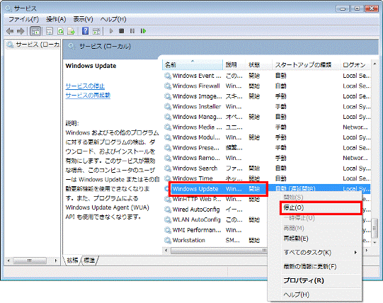Select the gear icon of Windows Search
This screenshot has width=383, height=303.
pyautogui.click(x=168, y=168)
